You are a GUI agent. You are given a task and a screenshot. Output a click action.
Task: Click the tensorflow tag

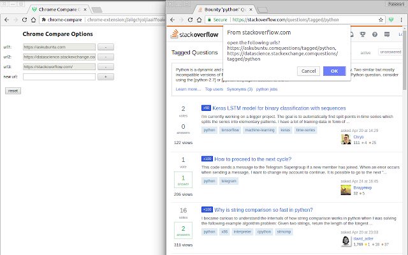pos(230,130)
